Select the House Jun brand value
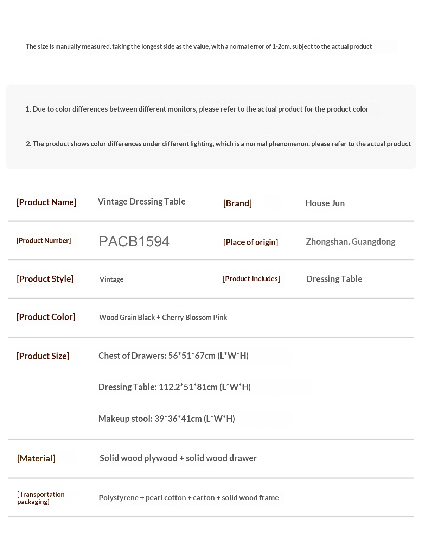The width and height of the screenshot is (422, 534). pyautogui.click(x=325, y=203)
